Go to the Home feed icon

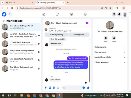click(44, 14)
